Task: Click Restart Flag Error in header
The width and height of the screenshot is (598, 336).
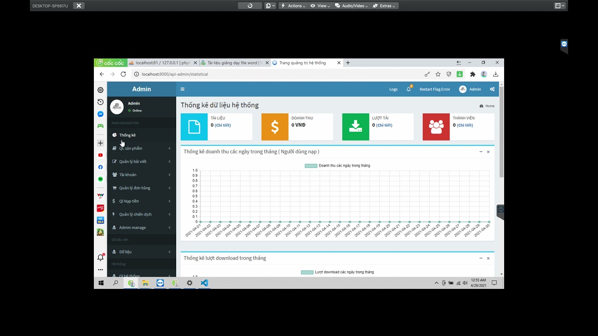Action: (435, 89)
